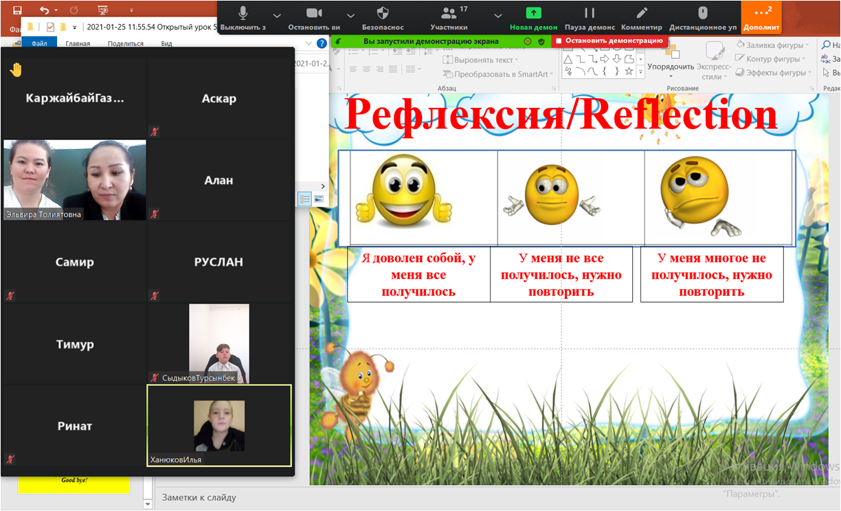Pause screen sharing with Пауза демонстрации
841x511 pixels.
[x=590, y=16]
